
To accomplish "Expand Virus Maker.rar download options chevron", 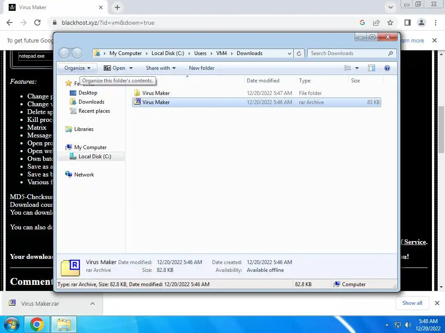I will (x=93, y=304).
